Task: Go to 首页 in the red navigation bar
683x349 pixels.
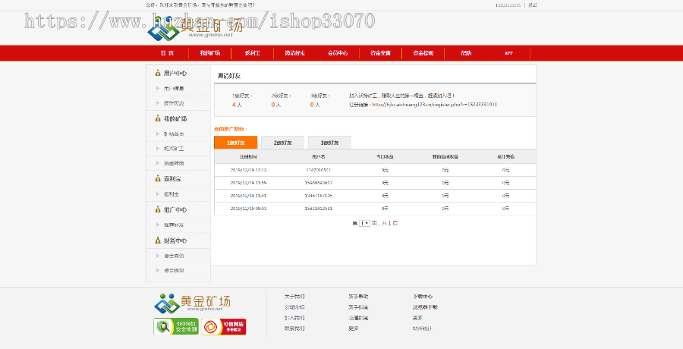Action: [x=167, y=53]
